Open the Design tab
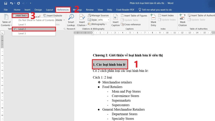Screen dimensions: 215x121 38,10
